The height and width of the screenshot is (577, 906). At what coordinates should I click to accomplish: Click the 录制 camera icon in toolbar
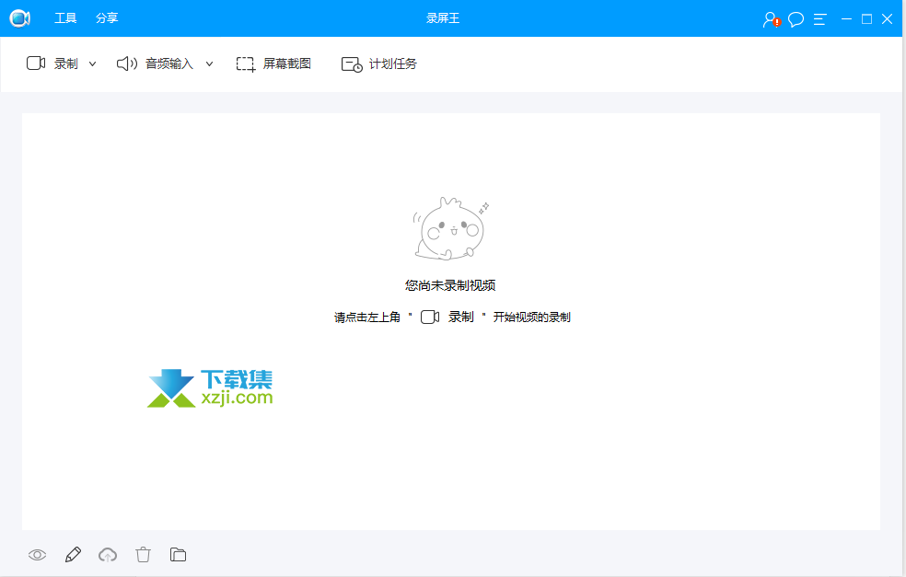(36, 63)
